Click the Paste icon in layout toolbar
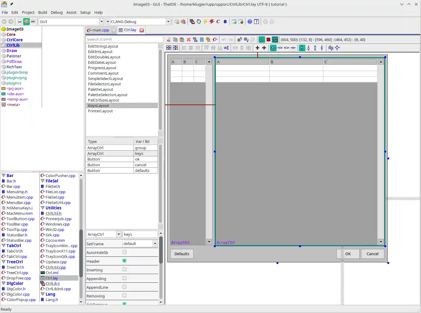 coord(182,40)
